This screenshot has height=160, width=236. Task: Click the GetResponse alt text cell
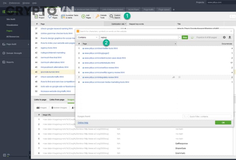click(181, 143)
